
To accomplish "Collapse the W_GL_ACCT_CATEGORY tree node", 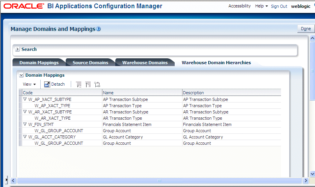I will [25, 137].
